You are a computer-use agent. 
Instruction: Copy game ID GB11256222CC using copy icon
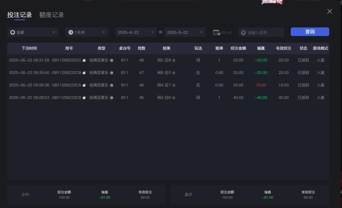(x=85, y=60)
